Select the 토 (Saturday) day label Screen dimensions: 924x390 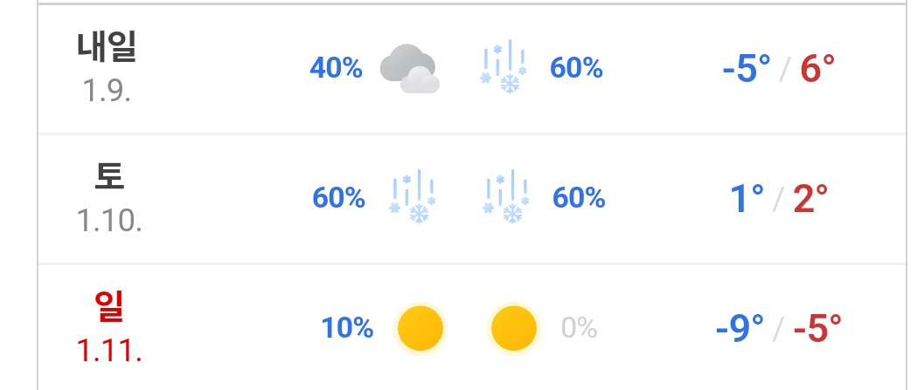(x=108, y=177)
